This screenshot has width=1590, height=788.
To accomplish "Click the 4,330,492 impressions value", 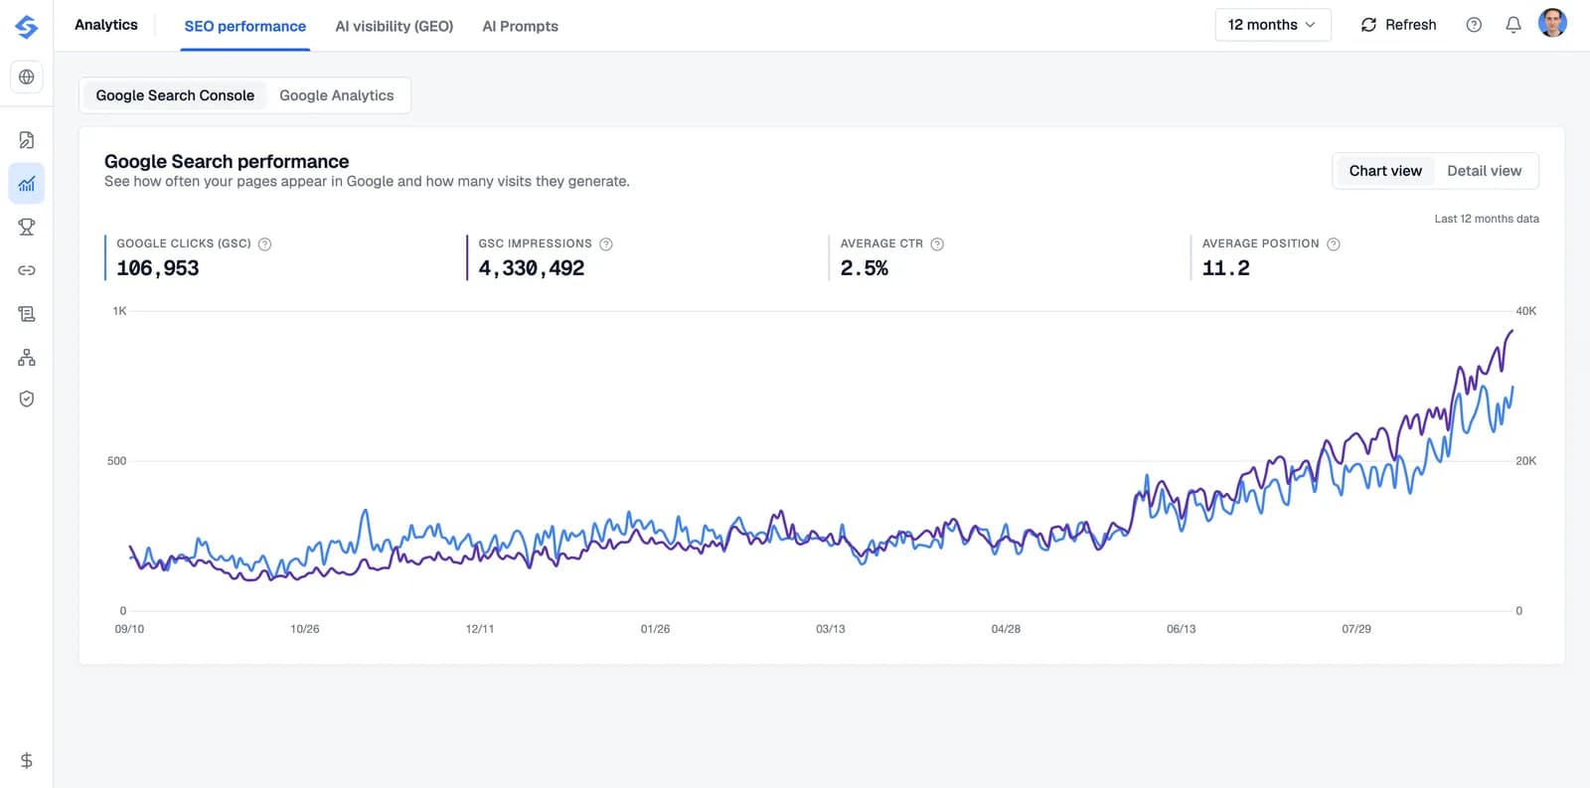I will pyautogui.click(x=532, y=268).
